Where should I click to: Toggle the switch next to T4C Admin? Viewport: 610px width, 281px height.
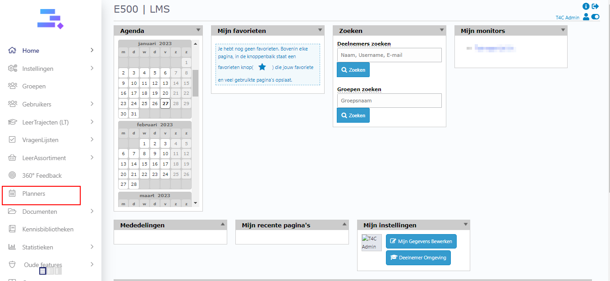coord(596,17)
